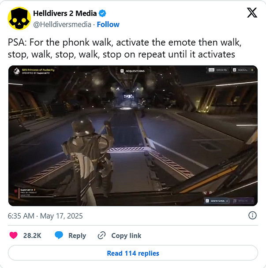Click the blue reply bubble icon
The width and height of the screenshot is (266, 268).
59,235
